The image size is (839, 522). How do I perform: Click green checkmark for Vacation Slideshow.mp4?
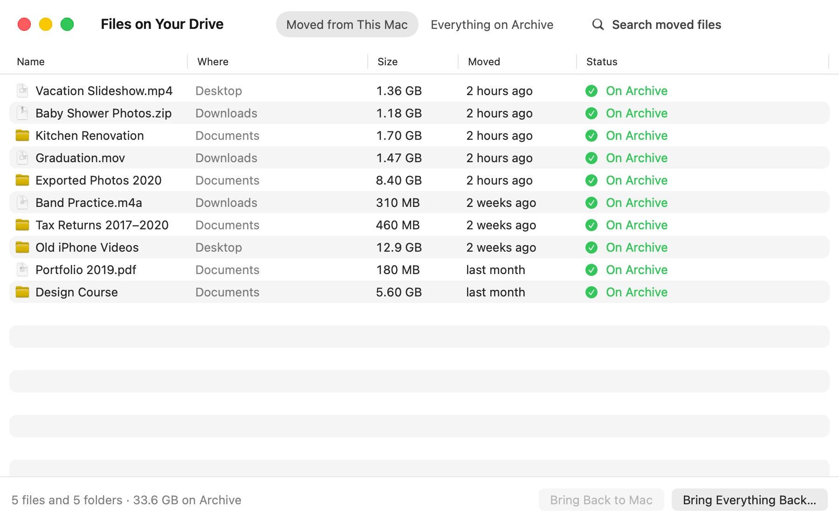[x=591, y=91]
